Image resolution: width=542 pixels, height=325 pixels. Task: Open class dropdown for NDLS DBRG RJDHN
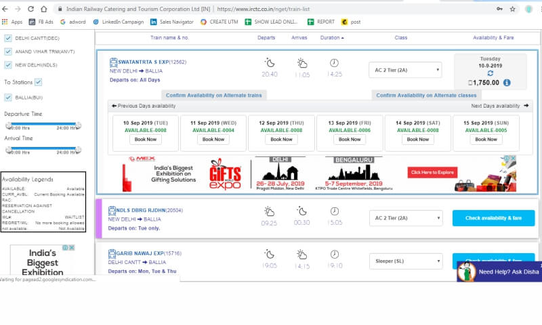pyautogui.click(x=406, y=218)
